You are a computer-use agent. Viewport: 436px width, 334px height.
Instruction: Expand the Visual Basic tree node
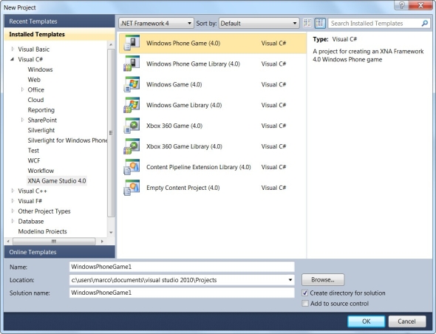pos(13,50)
